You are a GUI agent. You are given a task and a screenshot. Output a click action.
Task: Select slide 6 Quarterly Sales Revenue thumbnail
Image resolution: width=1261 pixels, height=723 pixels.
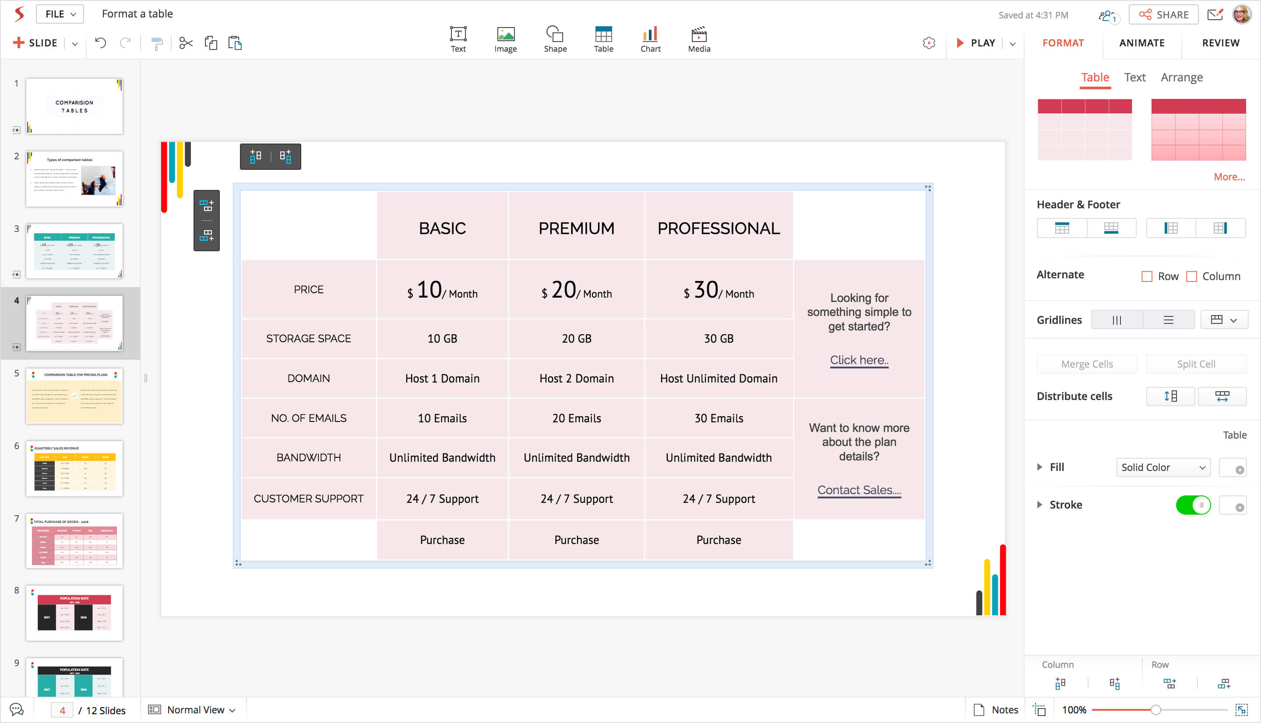click(74, 468)
